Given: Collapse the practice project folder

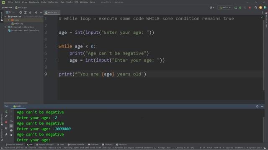Looking at the screenshot, I should pyautogui.click(x=6, y=17).
